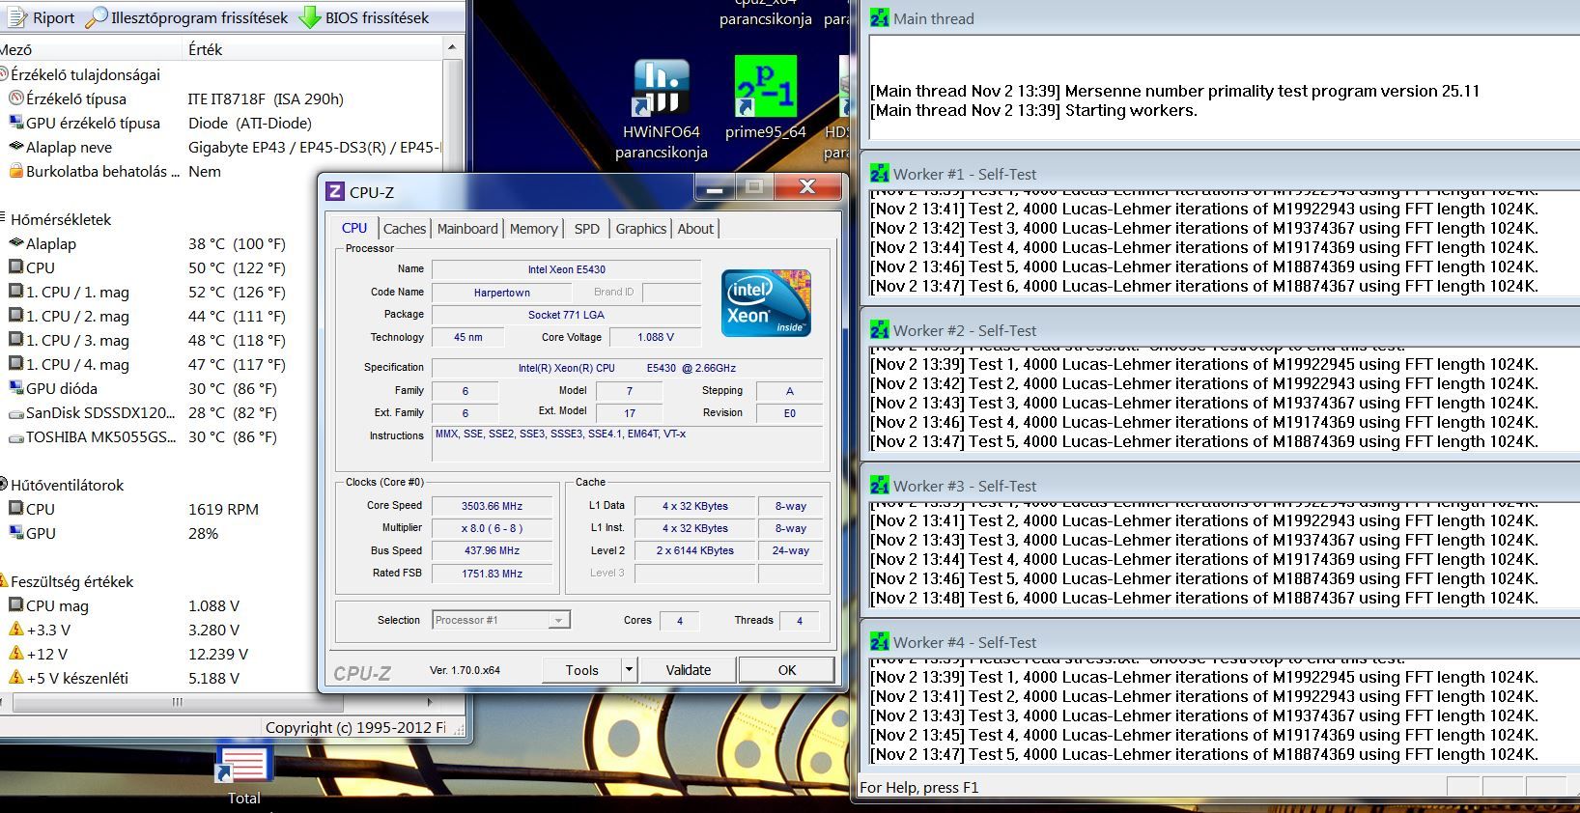Click the +5 V készenléti warning icon
The image size is (1580, 813).
pos(15,678)
